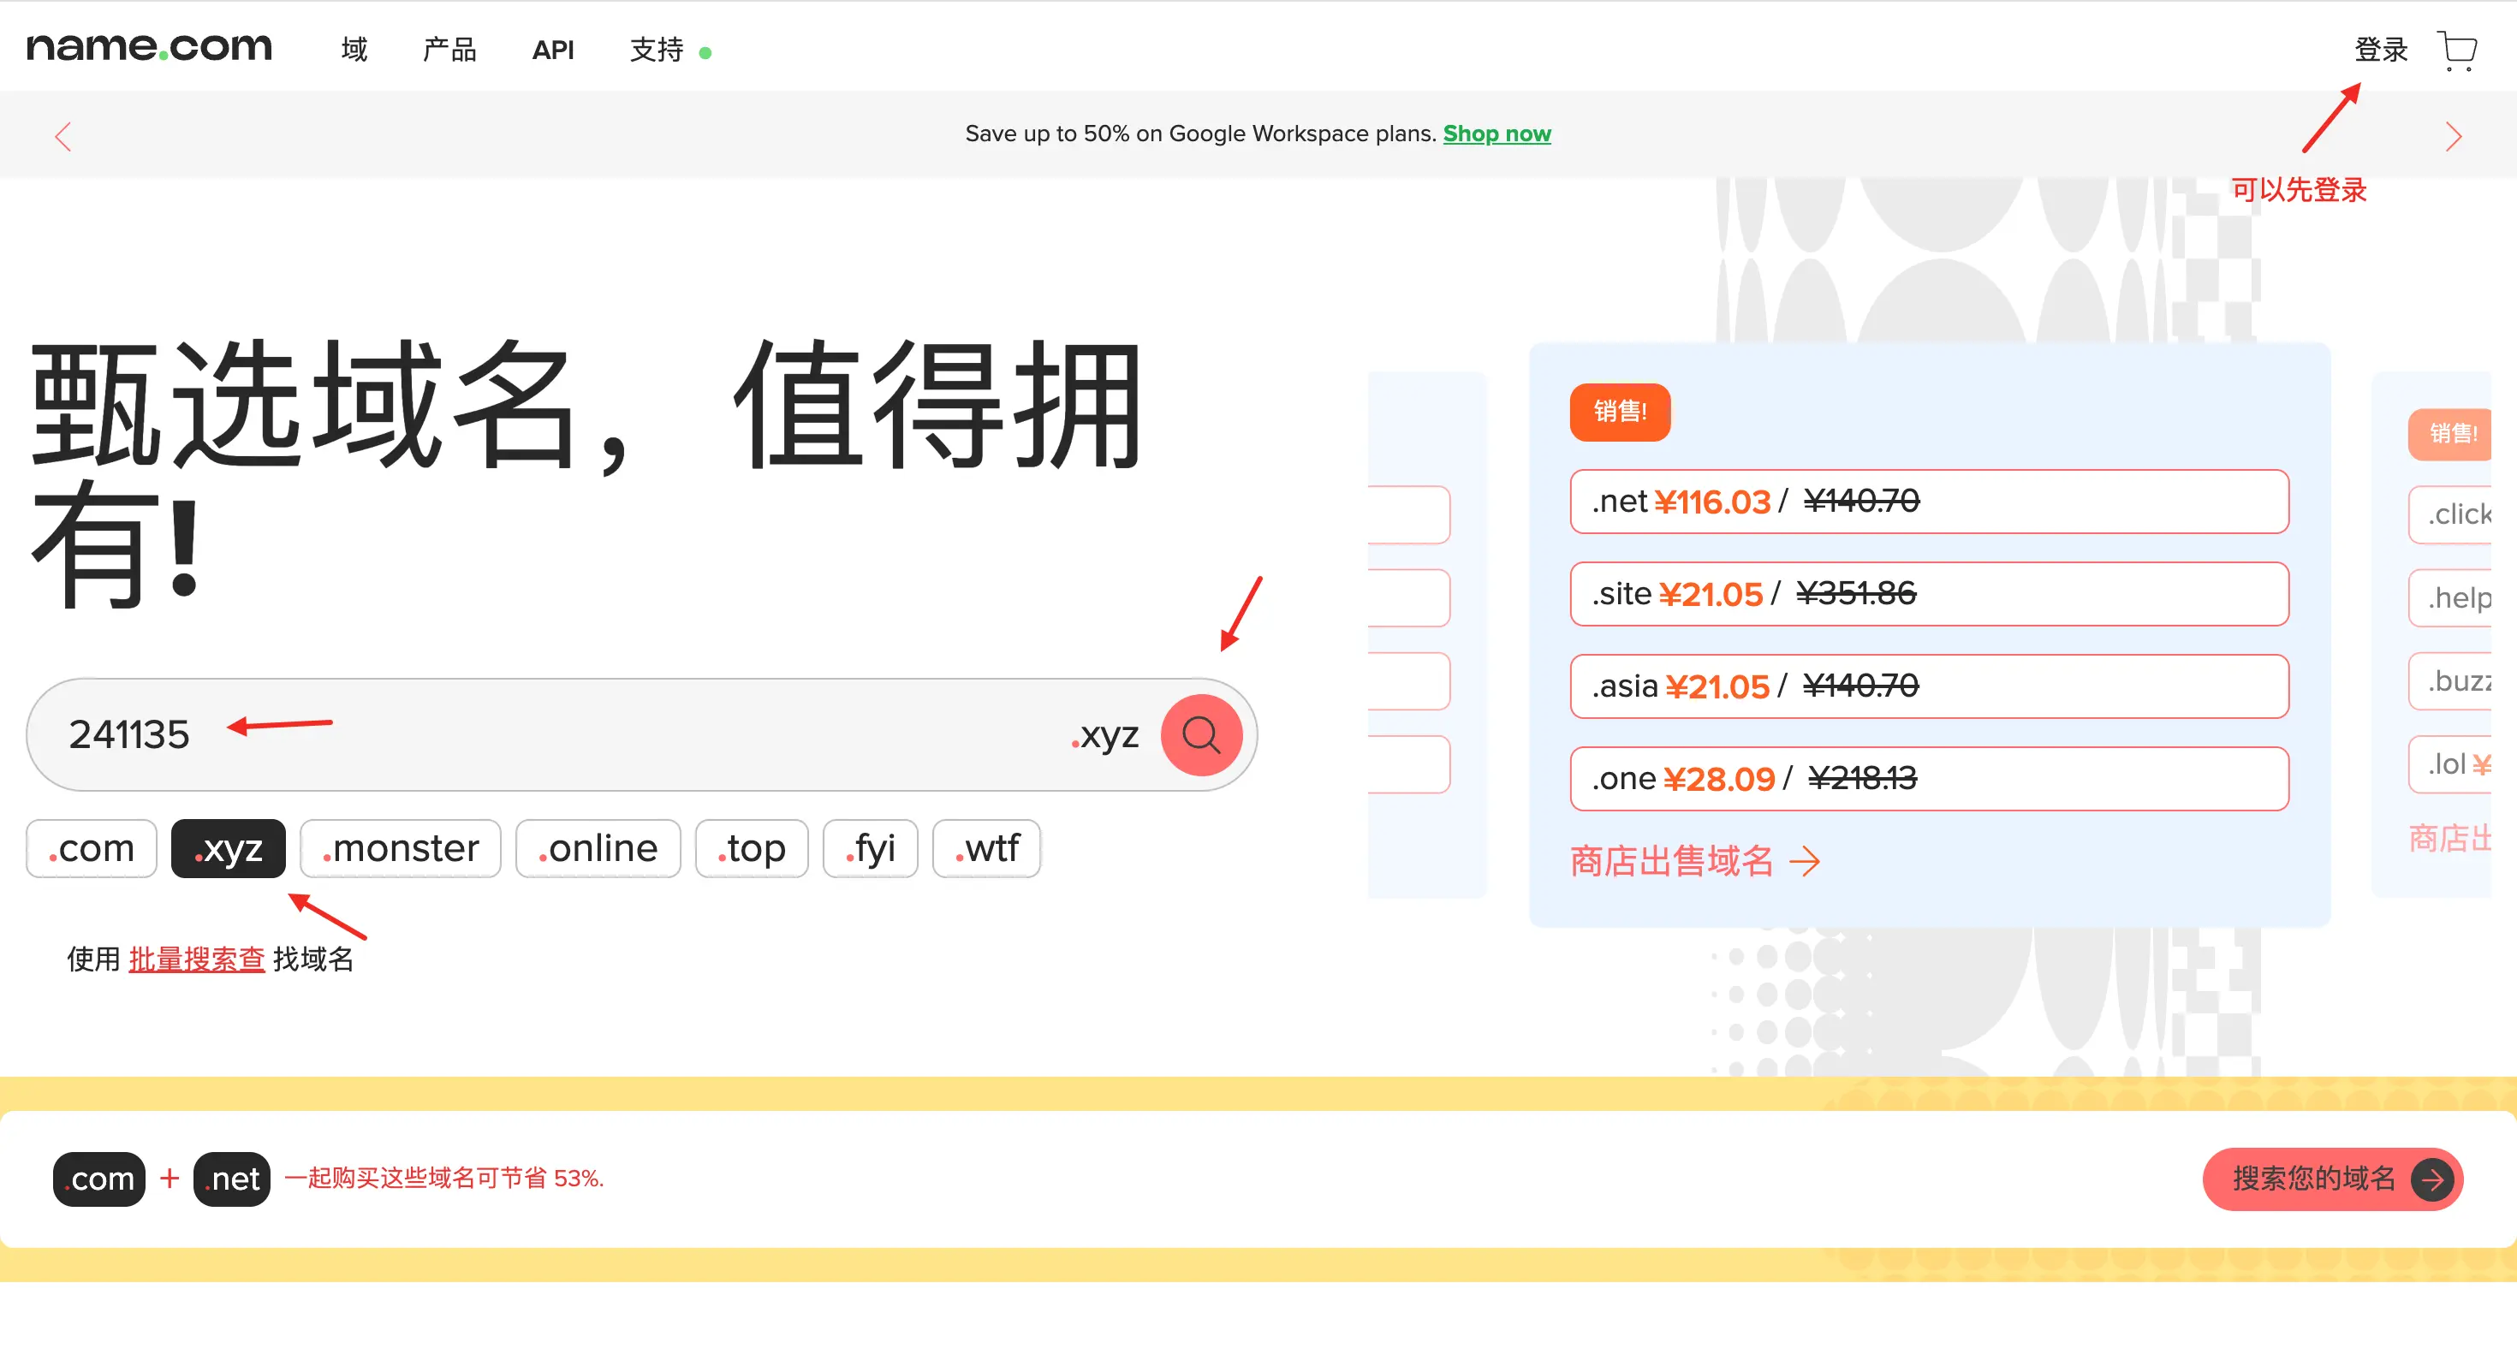The height and width of the screenshot is (1366, 2517).
Task: Open the 支持 navigation menu
Action: point(656,50)
